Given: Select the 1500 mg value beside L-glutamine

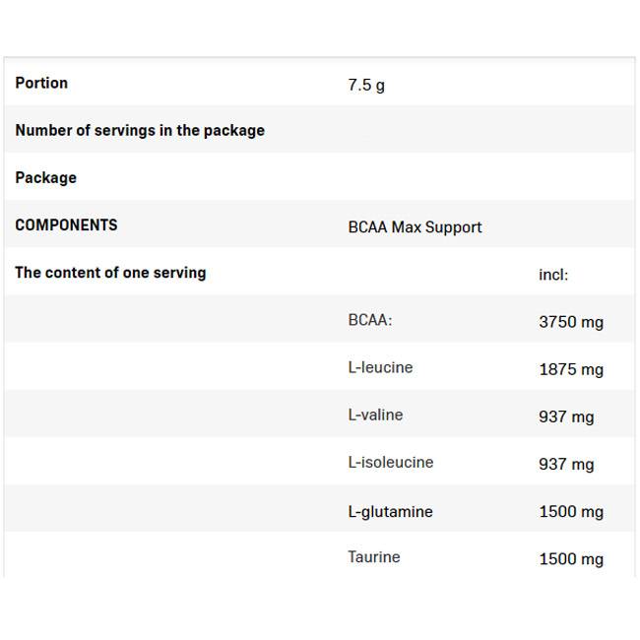Looking at the screenshot, I should tap(571, 511).
